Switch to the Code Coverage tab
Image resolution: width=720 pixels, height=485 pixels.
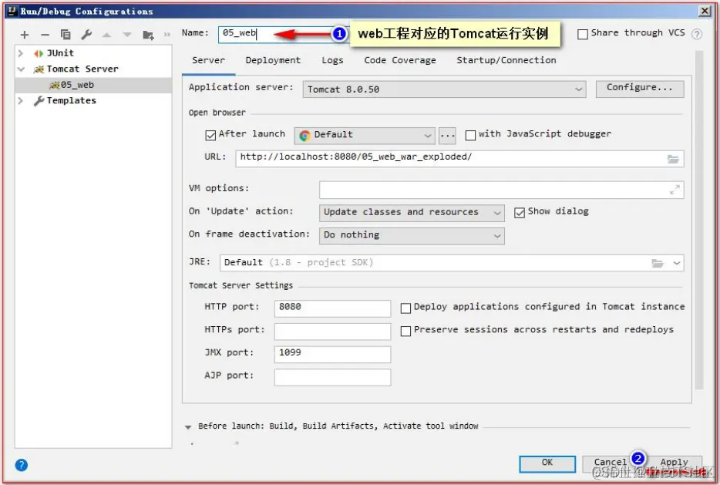(400, 60)
